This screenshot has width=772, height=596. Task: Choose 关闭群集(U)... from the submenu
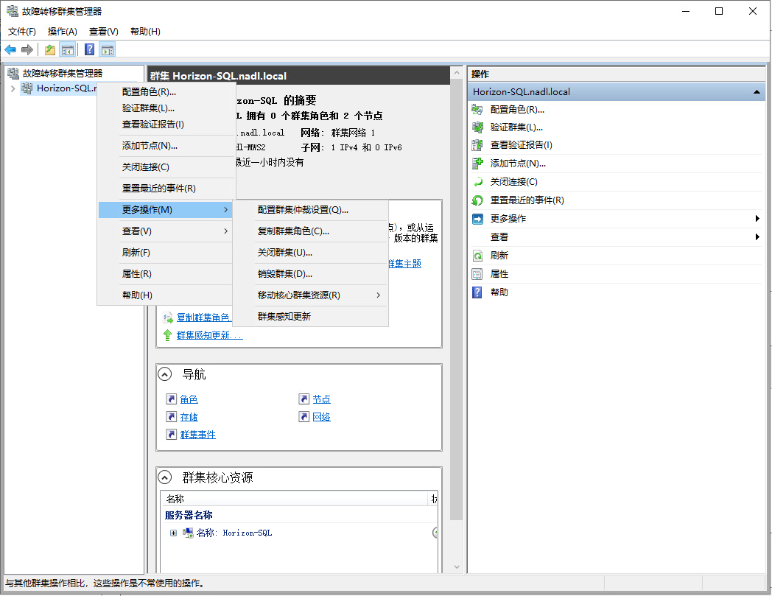coord(311,252)
